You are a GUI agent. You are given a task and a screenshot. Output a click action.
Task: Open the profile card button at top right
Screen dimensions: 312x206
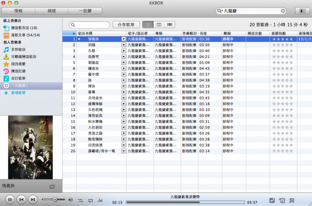302,11
